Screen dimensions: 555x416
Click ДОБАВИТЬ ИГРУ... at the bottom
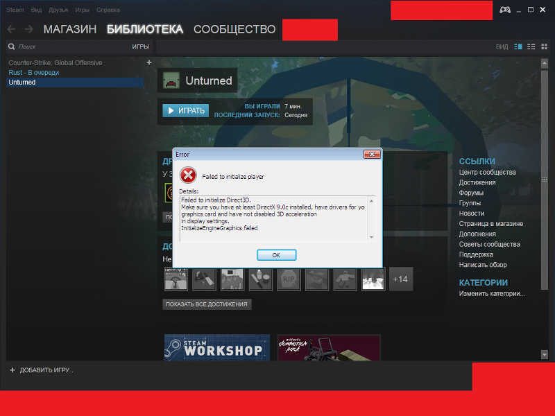click(x=46, y=370)
